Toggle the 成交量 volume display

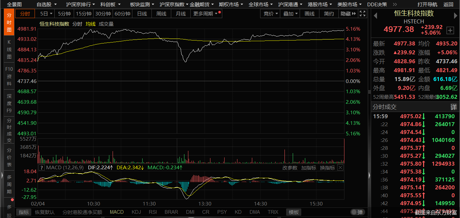pyautogui.click(x=106, y=24)
